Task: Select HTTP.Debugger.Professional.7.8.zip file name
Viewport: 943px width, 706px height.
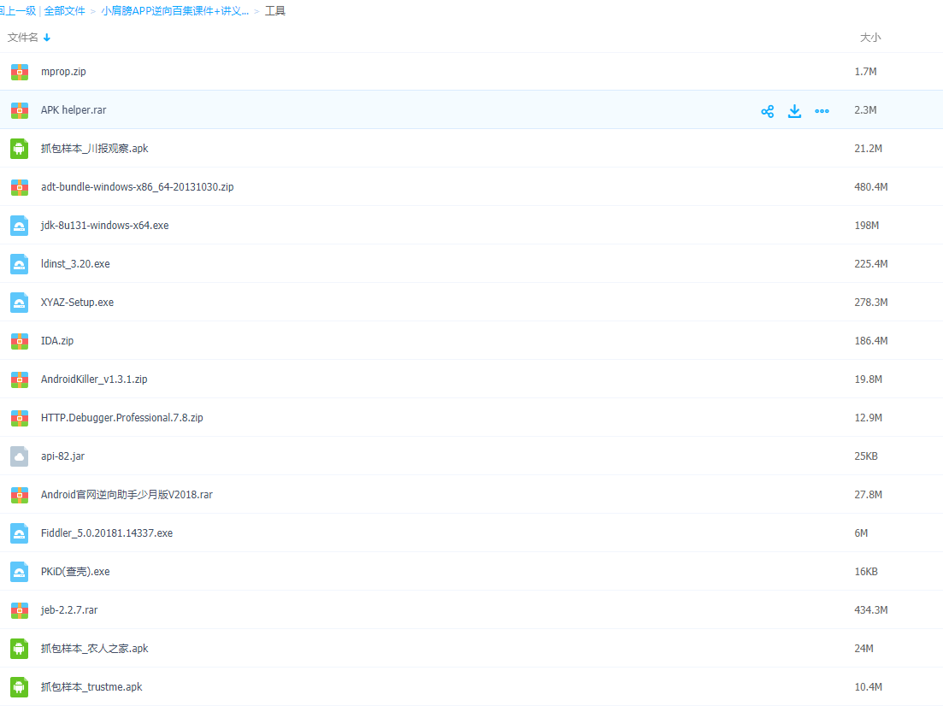Action: (122, 418)
